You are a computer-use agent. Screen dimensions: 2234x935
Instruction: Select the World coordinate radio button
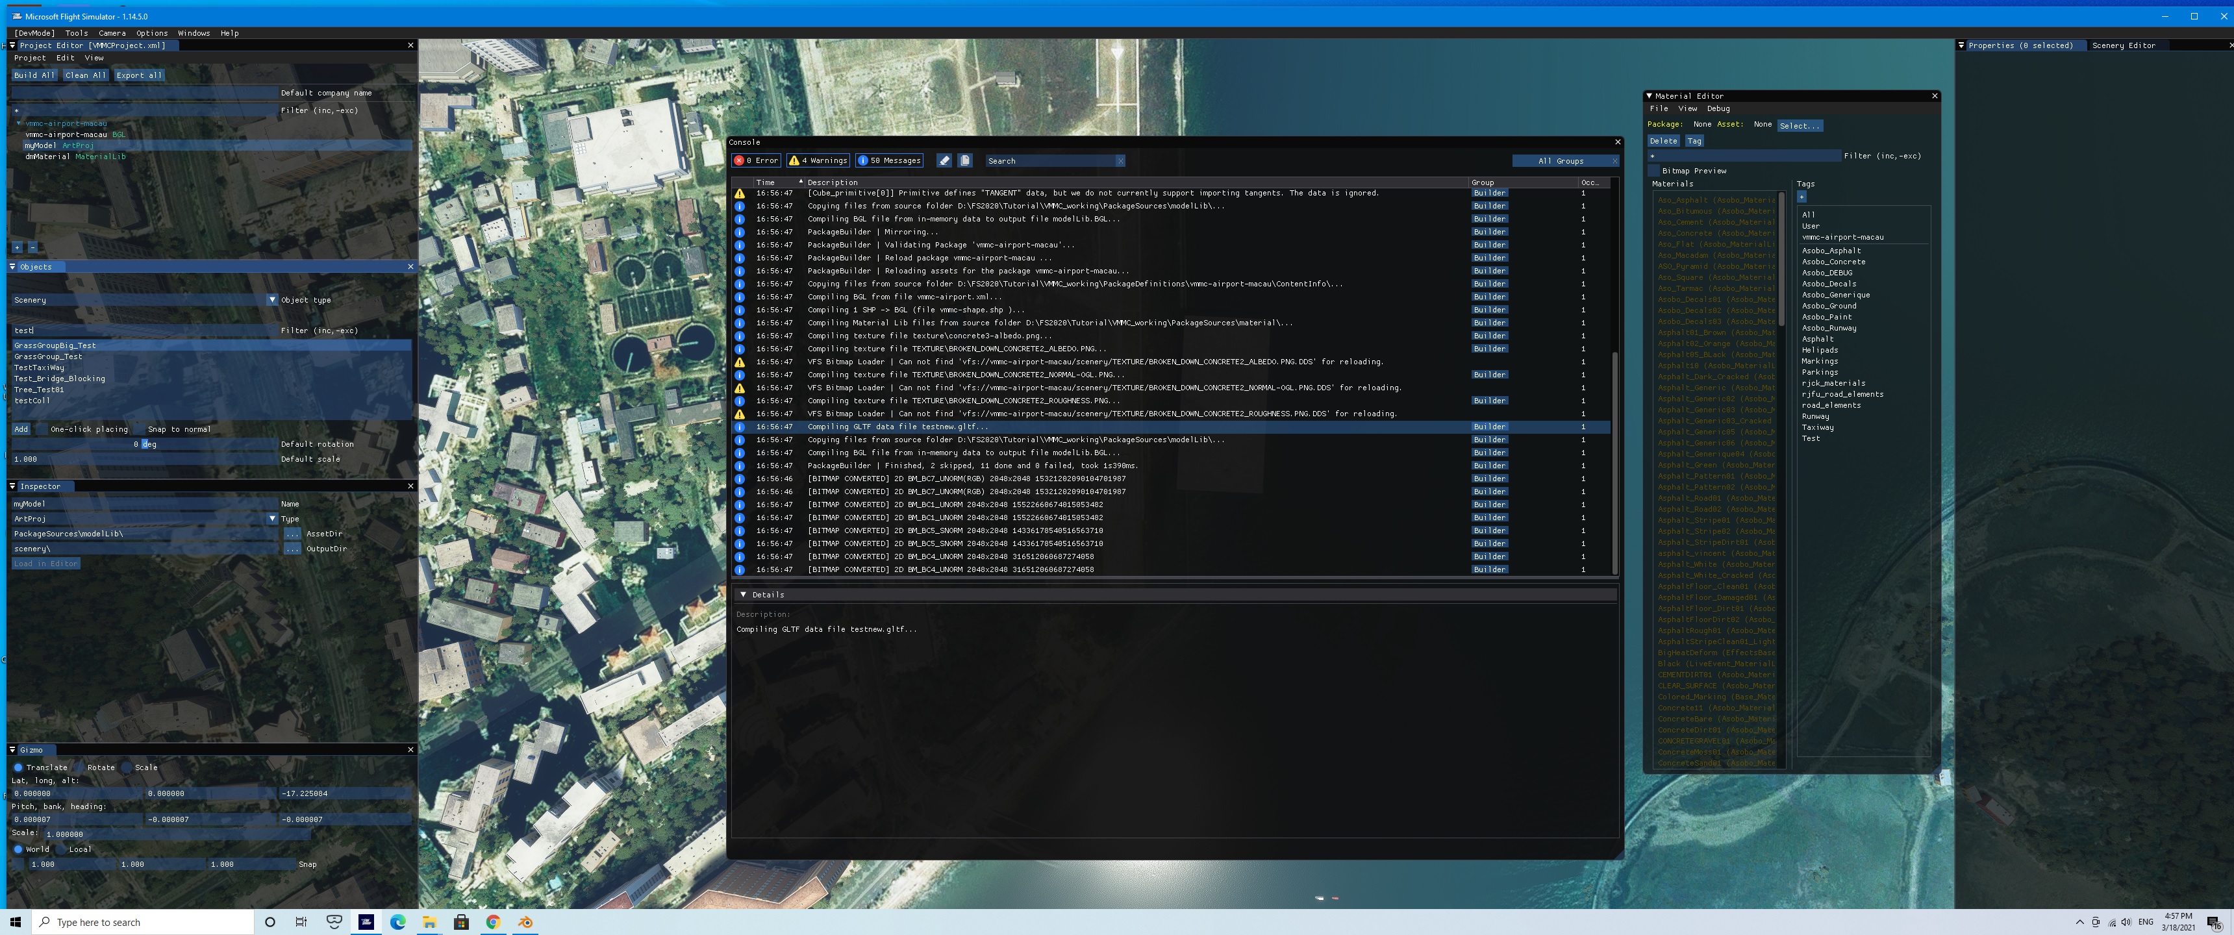pyautogui.click(x=18, y=850)
